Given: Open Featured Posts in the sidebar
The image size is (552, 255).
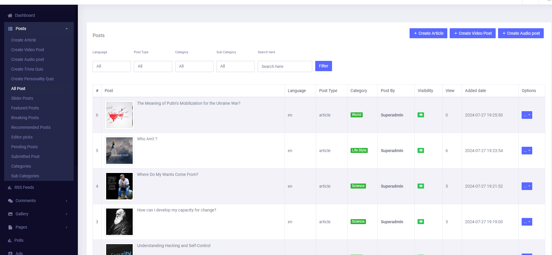Looking at the screenshot, I should coord(25,108).
